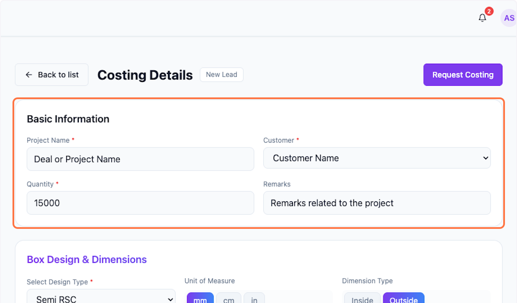The width and height of the screenshot is (517, 303).
Task: Click the red notification count badge
Action: pos(489,11)
